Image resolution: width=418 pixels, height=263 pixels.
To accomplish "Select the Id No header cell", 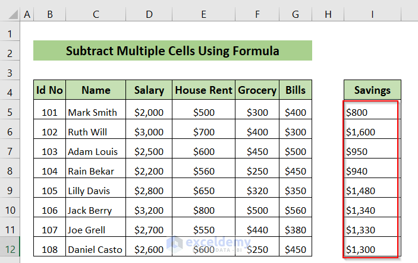I will 49,90.
